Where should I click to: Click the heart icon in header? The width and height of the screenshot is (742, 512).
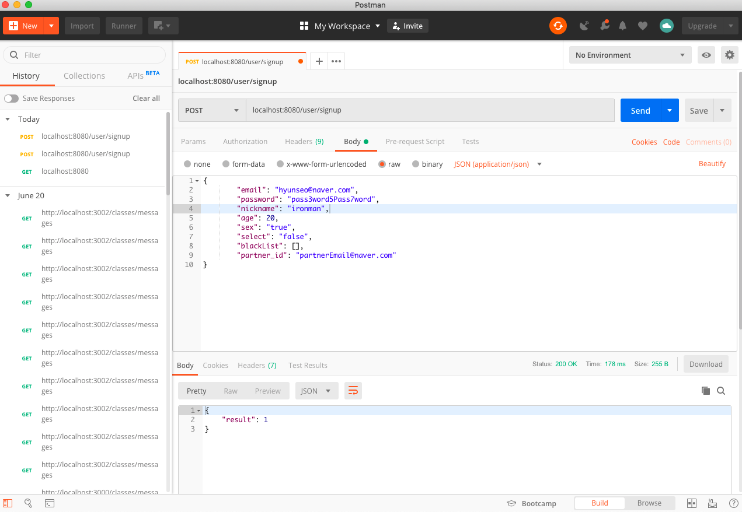[642, 26]
